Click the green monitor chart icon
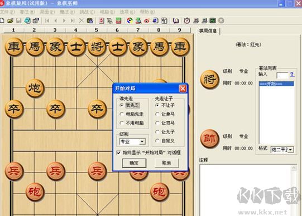 (213, 21)
